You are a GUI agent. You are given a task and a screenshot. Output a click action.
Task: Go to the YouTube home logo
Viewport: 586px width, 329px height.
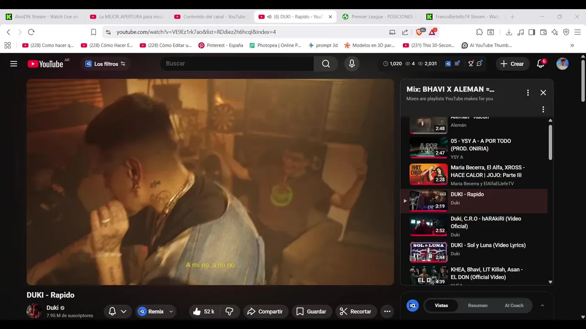[x=45, y=64]
